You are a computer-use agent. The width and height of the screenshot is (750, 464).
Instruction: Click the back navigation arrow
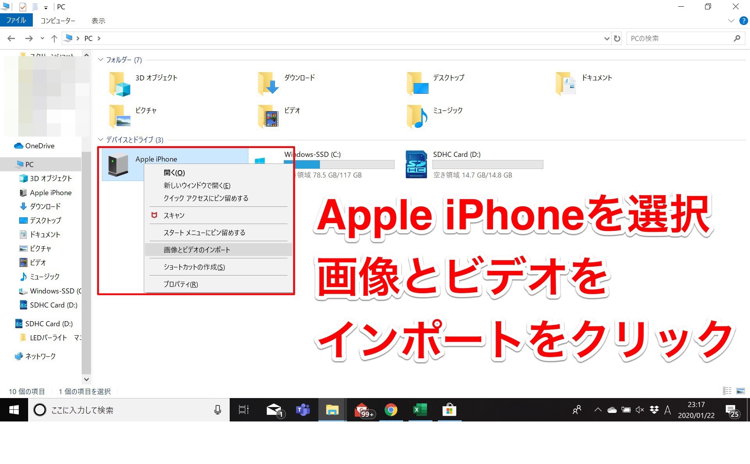11,38
